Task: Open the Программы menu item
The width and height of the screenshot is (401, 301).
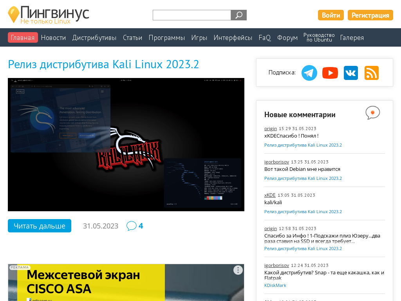Action: 167,38
